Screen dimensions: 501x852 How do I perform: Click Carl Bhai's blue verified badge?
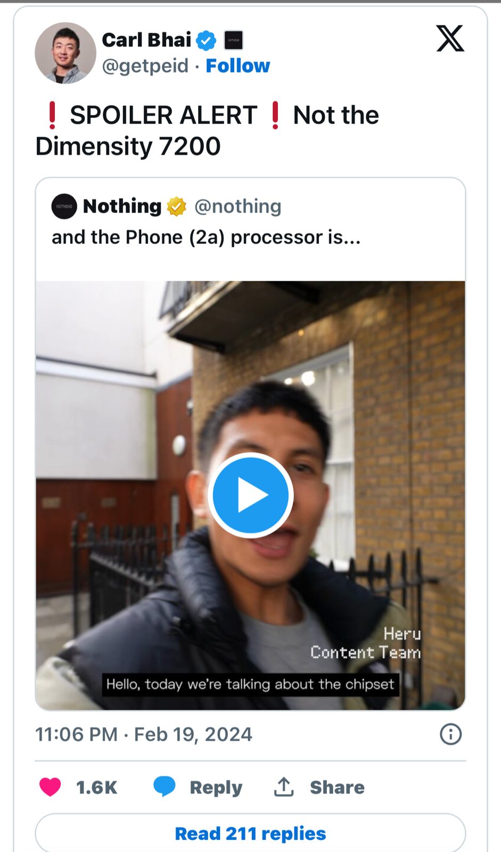point(206,40)
